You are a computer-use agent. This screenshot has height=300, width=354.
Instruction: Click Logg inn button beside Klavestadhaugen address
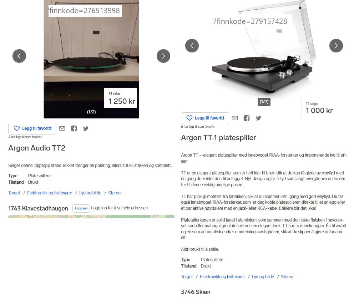click(81, 208)
